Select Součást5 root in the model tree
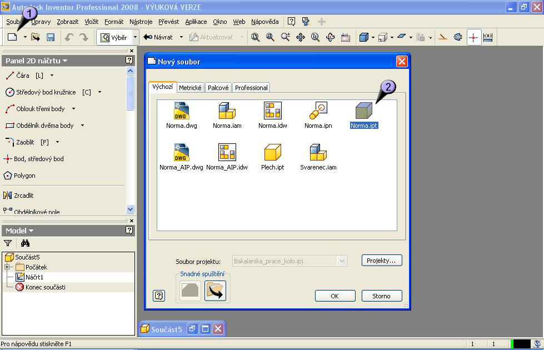This screenshot has height=350, width=544. click(x=27, y=257)
